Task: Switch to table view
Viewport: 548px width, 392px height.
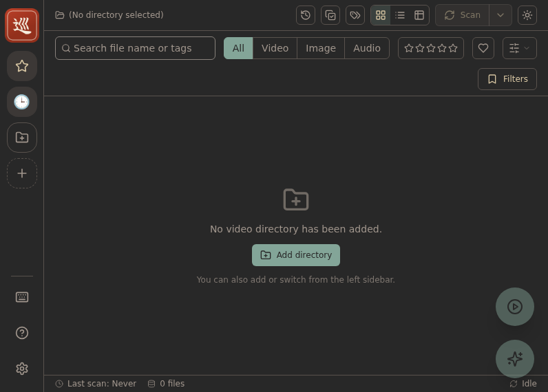Action: (x=419, y=15)
